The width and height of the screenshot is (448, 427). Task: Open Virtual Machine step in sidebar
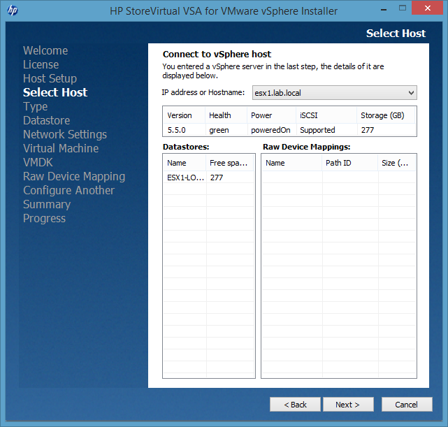[61, 149]
